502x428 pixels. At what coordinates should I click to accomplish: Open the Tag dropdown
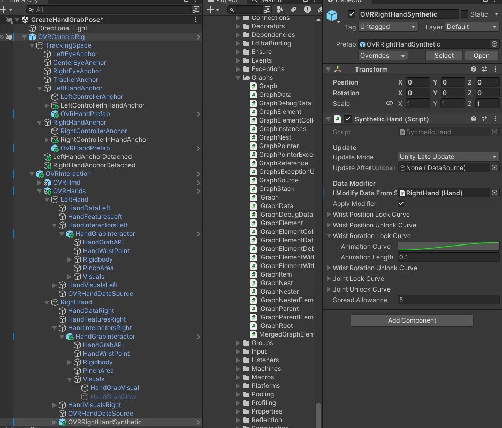388,27
